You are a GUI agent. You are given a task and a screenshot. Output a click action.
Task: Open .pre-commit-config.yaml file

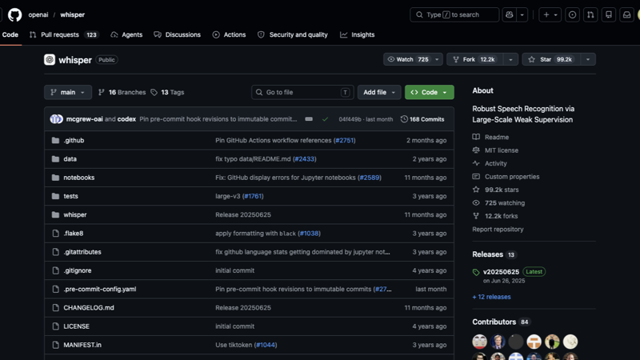tap(99, 289)
